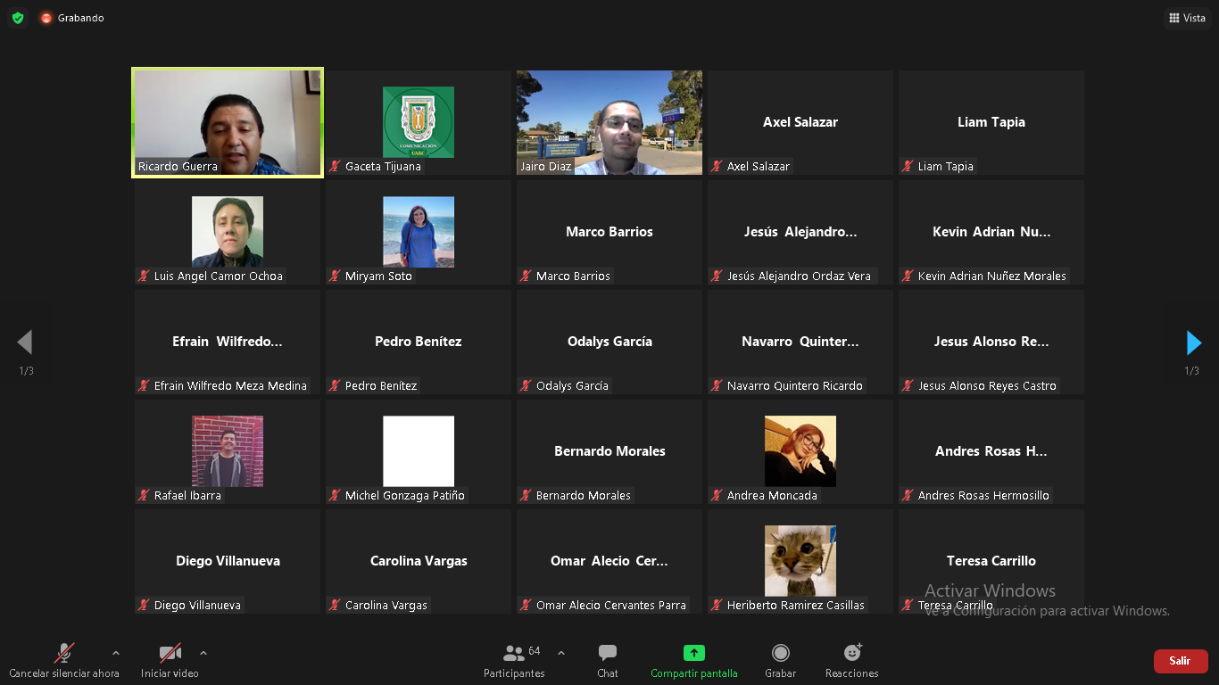Screen dimensions: 1219x685
Task: Expand the arrow next to Participantes
Action: (560, 653)
